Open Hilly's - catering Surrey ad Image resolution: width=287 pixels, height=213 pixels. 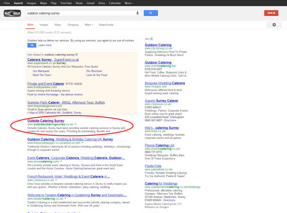[162, 128]
